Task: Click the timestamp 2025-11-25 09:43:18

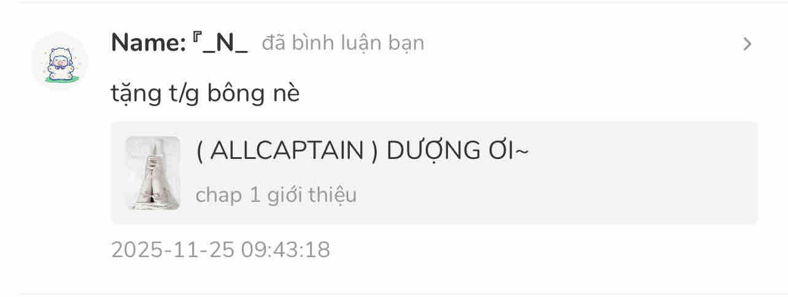Action: pos(220,250)
